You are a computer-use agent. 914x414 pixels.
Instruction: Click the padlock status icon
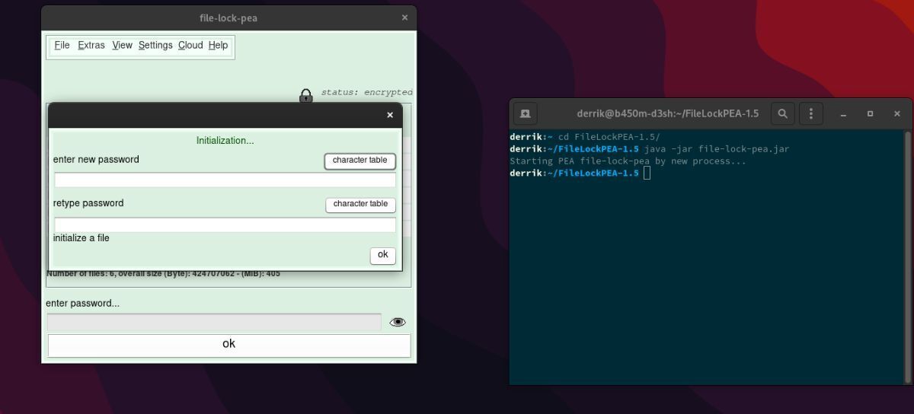[x=305, y=96]
